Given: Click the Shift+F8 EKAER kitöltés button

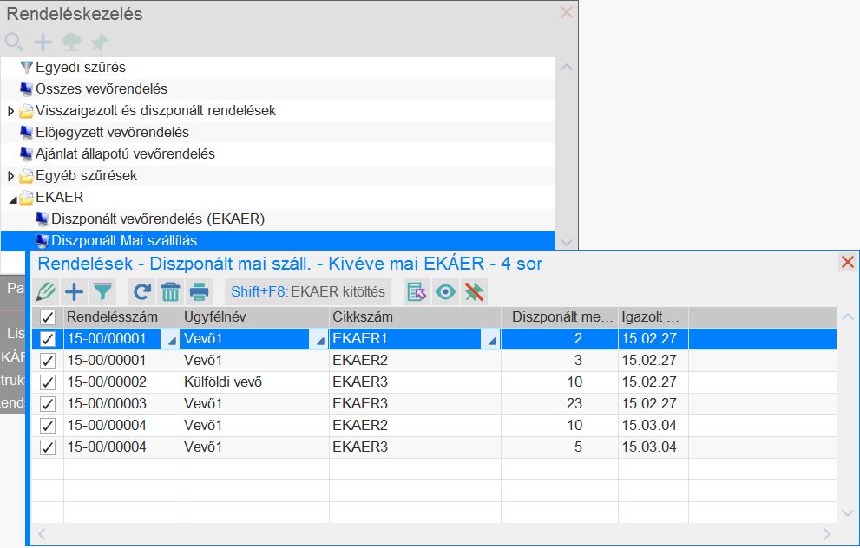Looking at the screenshot, I should coord(307,292).
